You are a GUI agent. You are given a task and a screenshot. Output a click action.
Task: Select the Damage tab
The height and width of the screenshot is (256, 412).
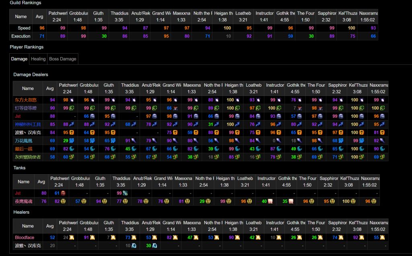(x=19, y=59)
